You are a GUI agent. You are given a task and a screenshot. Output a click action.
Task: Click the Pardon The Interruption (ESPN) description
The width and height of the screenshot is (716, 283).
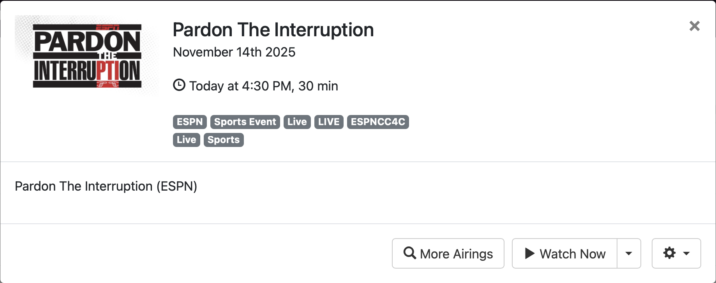pyautogui.click(x=106, y=186)
